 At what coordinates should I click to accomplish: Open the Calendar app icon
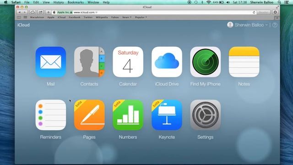[x=128, y=62]
